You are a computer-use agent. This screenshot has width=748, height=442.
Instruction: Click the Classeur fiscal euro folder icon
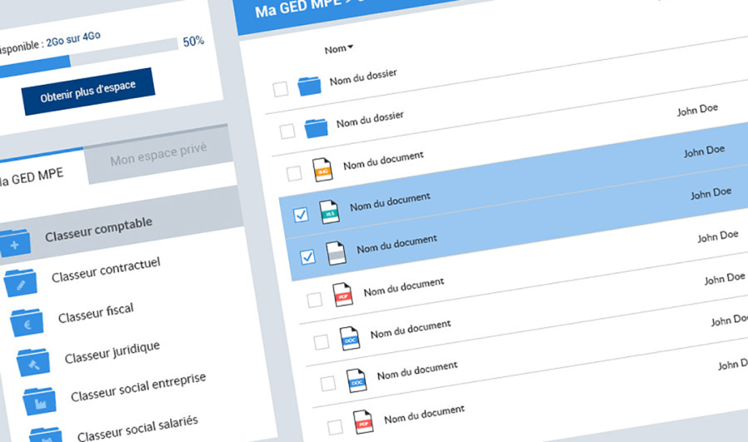27,323
